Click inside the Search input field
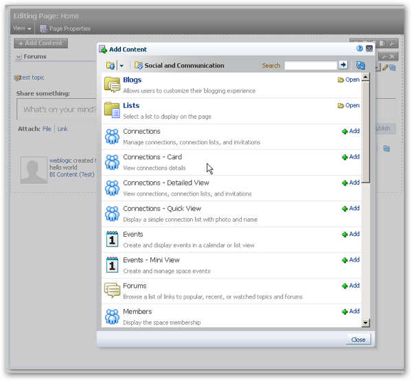412x381 pixels. click(310, 65)
